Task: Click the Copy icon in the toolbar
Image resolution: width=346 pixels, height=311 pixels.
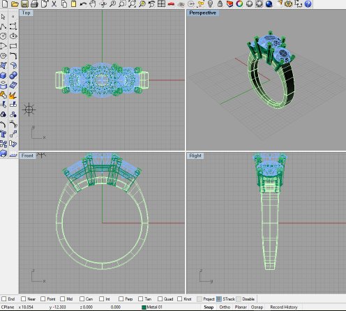Action: pos(64,3)
